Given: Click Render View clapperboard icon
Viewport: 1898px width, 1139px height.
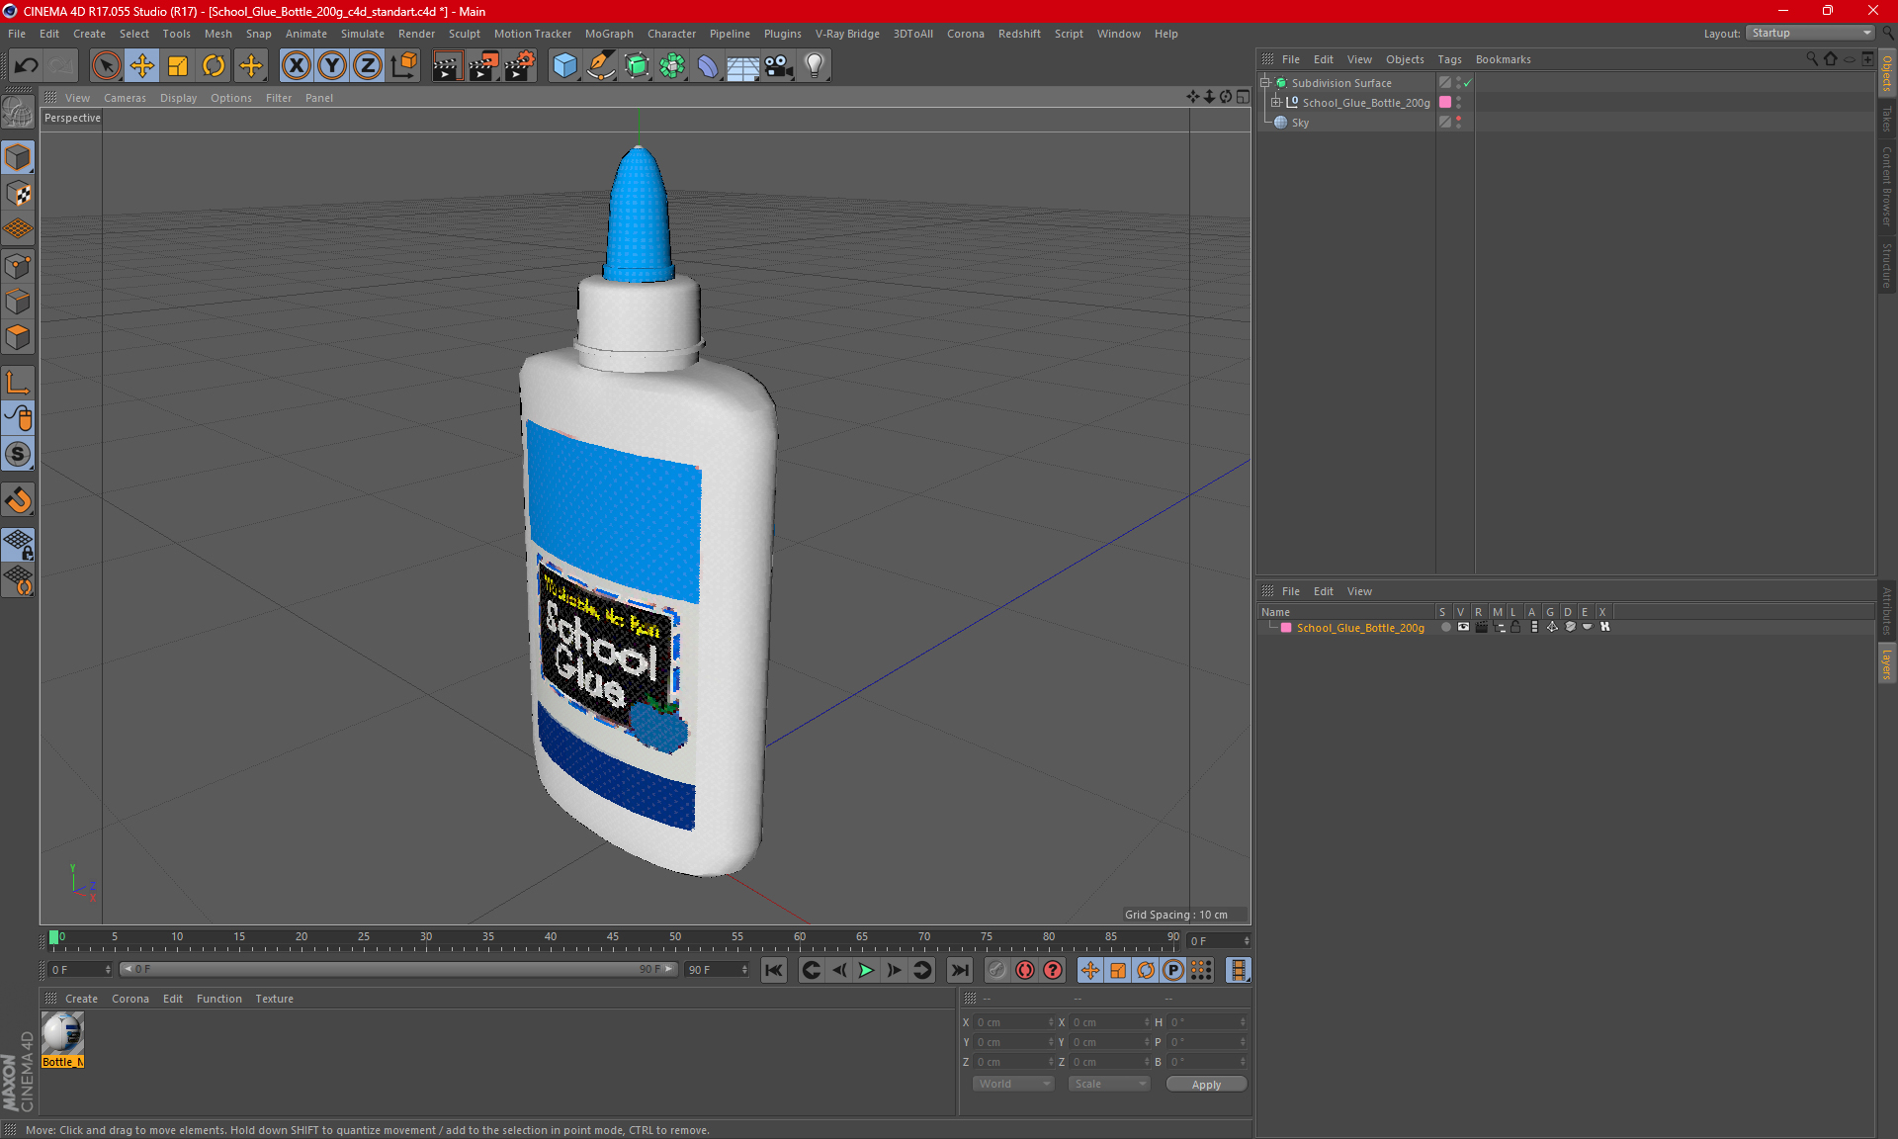Looking at the screenshot, I should coord(447,66).
